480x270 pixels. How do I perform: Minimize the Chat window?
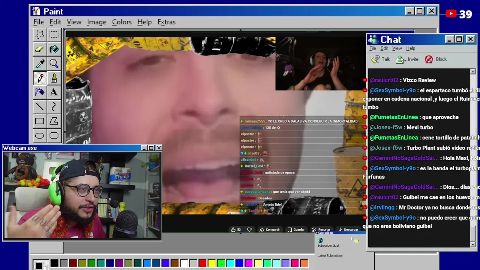point(450,39)
